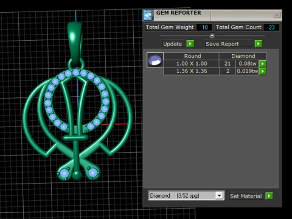Click the GEM REPORTER title bar text
Viewport: 292px width, 219px height.
click(179, 13)
